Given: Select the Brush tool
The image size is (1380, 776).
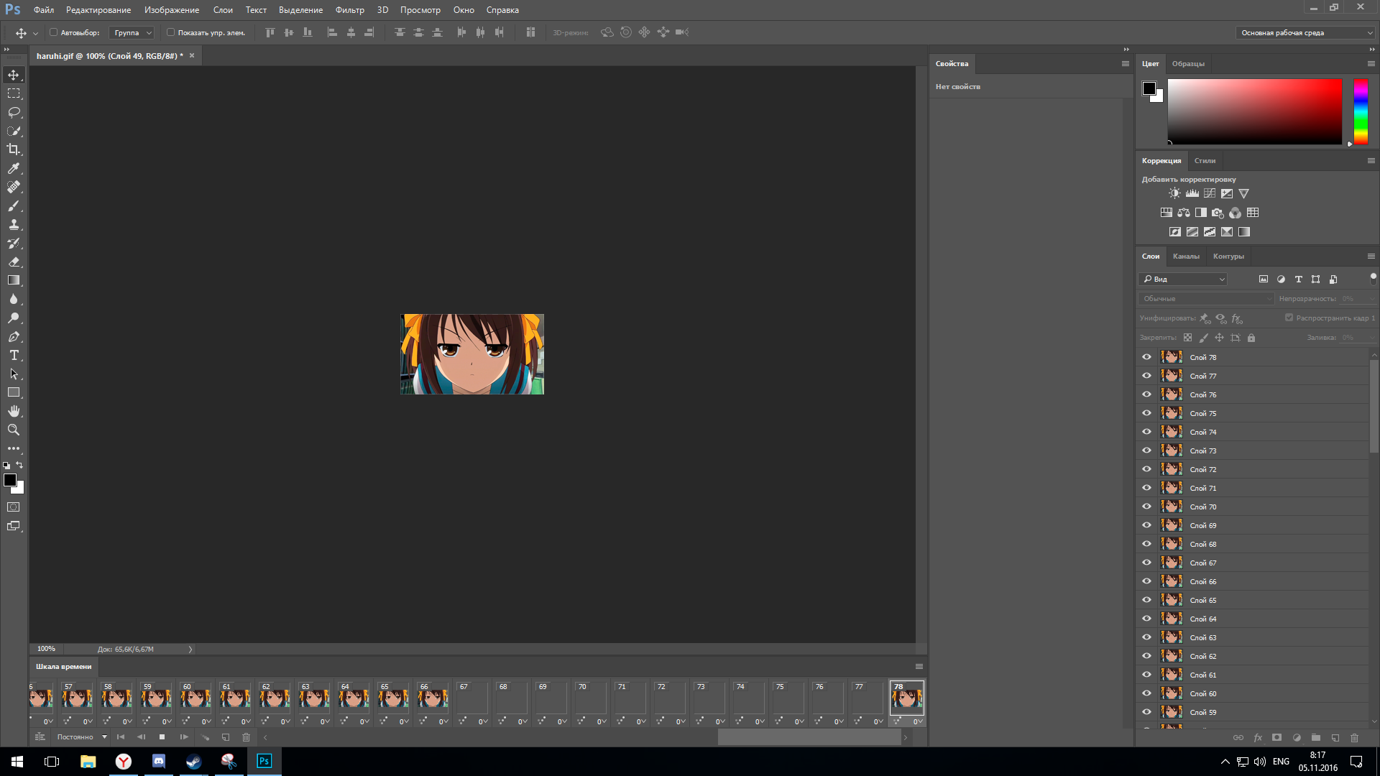Looking at the screenshot, I should pyautogui.click(x=14, y=205).
